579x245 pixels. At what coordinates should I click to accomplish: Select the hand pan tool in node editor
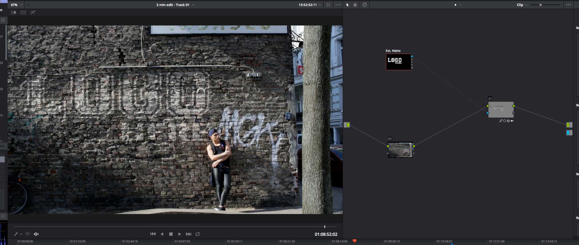click(x=355, y=5)
